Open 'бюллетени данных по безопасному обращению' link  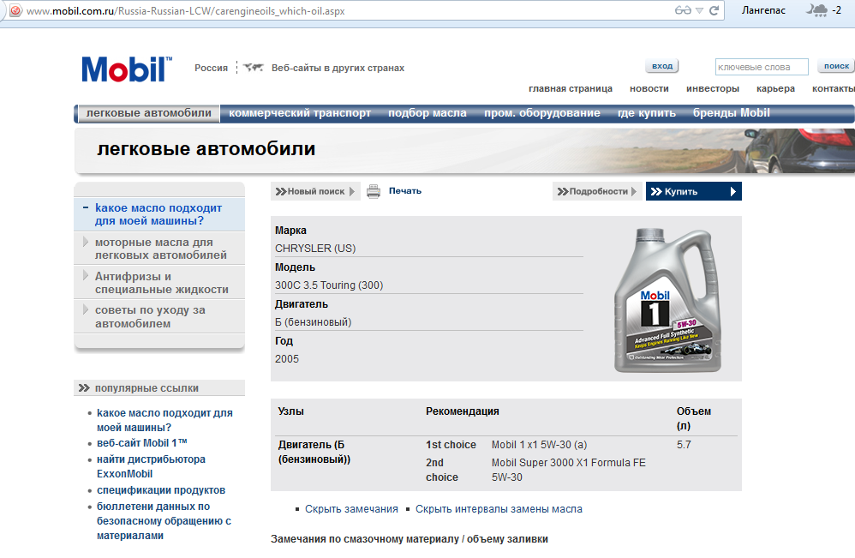(164, 521)
